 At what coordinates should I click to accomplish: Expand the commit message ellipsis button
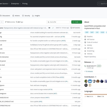click(x=49, y=28)
